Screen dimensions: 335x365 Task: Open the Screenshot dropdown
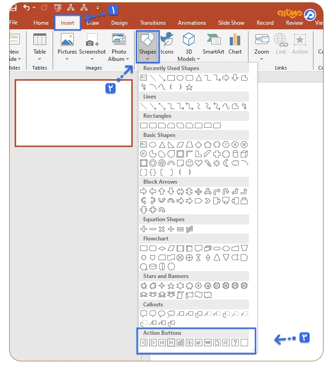92,47
